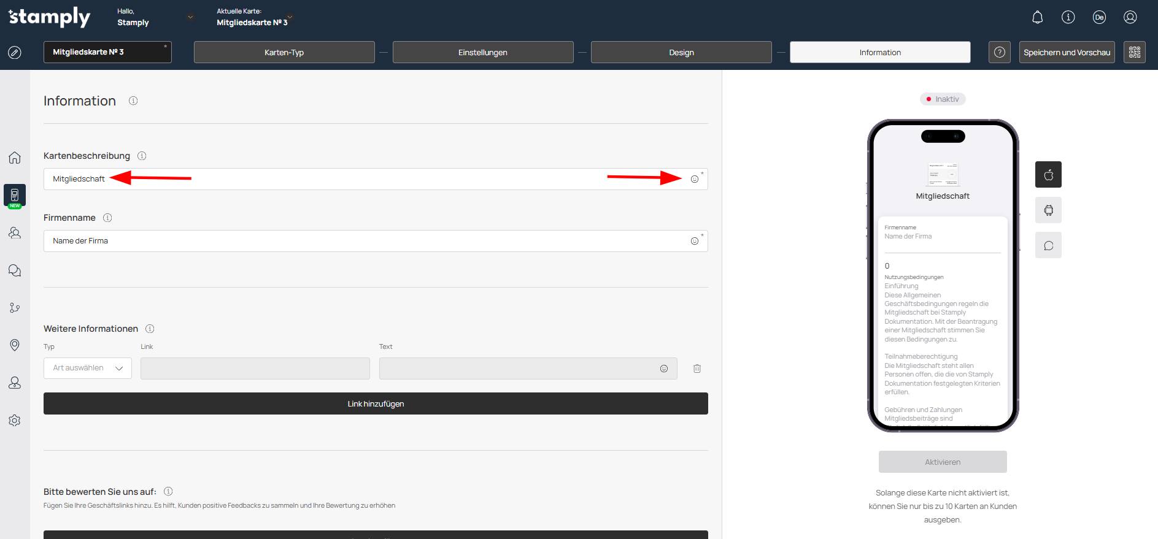Change language via De selector
Screen dimensions: 1158x539
click(1099, 17)
